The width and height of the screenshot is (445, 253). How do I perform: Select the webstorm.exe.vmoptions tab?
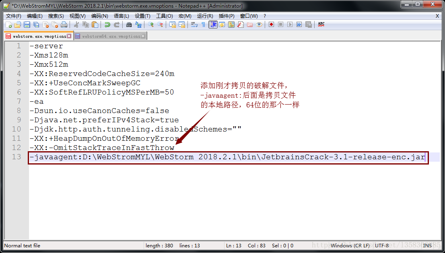click(39, 36)
